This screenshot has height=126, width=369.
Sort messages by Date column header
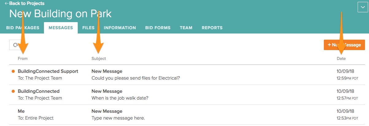tap(341, 58)
